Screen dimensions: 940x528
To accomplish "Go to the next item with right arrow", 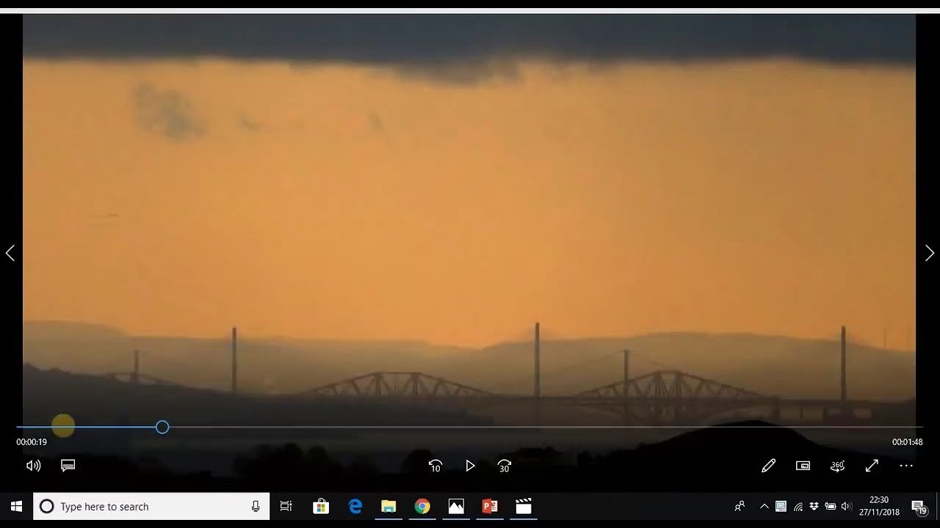I will click(930, 253).
